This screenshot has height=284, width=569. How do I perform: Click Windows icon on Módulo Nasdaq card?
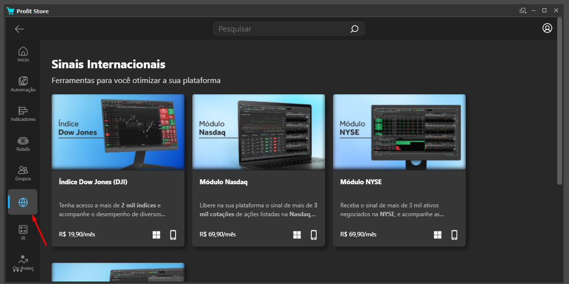pos(297,235)
